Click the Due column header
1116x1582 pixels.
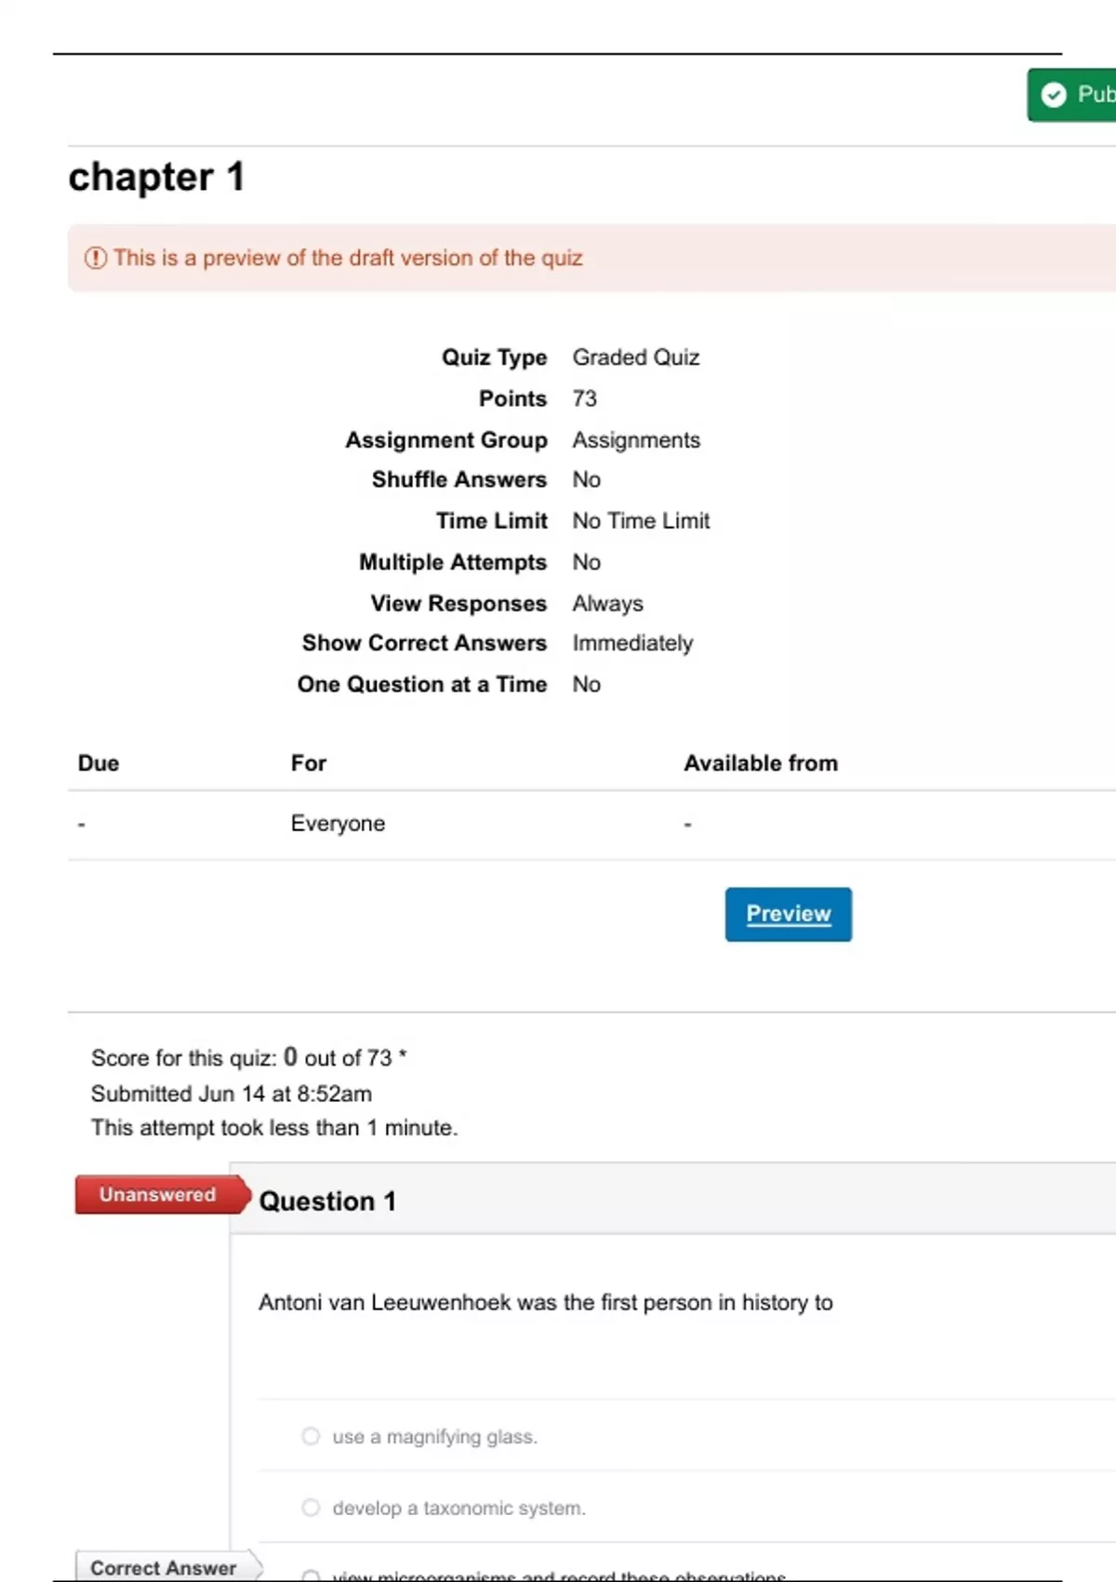99,763
